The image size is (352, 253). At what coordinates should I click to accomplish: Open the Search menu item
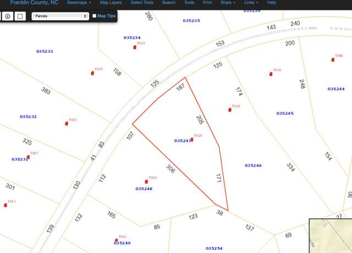click(169, 3)
